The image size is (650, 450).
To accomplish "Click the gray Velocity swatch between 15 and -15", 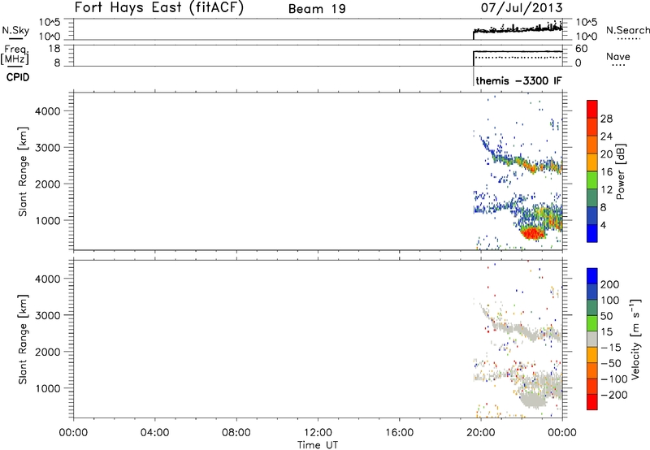I will point(592,339).
